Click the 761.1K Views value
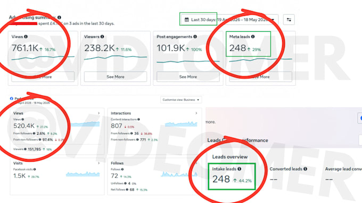Viewport: 362px width, 203px height. [x=25, y=48]
